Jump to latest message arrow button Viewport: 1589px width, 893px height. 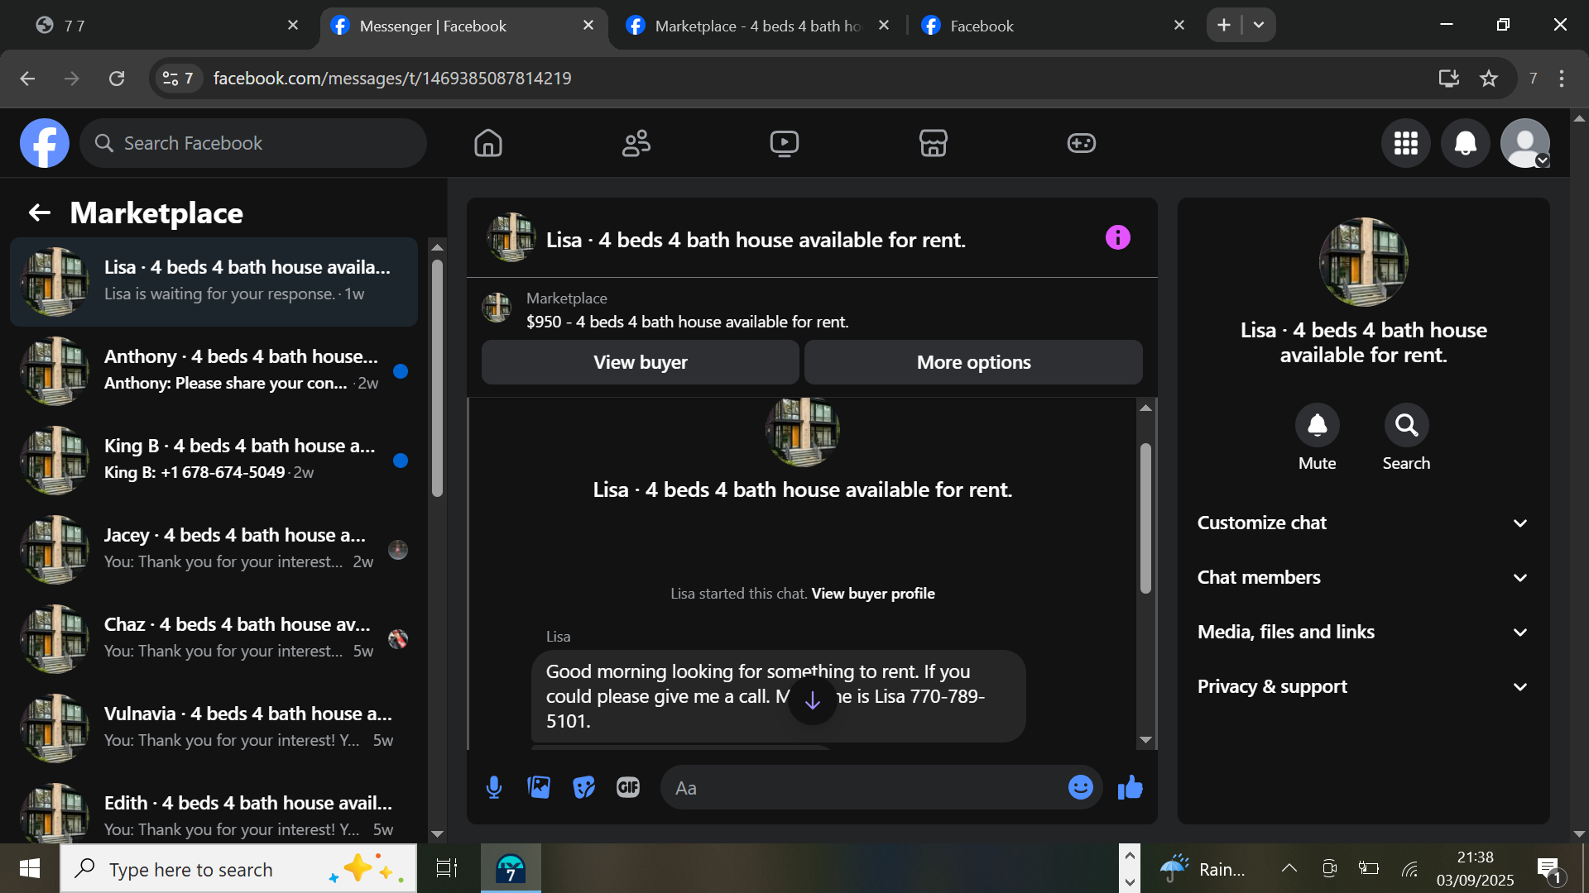pos(813,700)
